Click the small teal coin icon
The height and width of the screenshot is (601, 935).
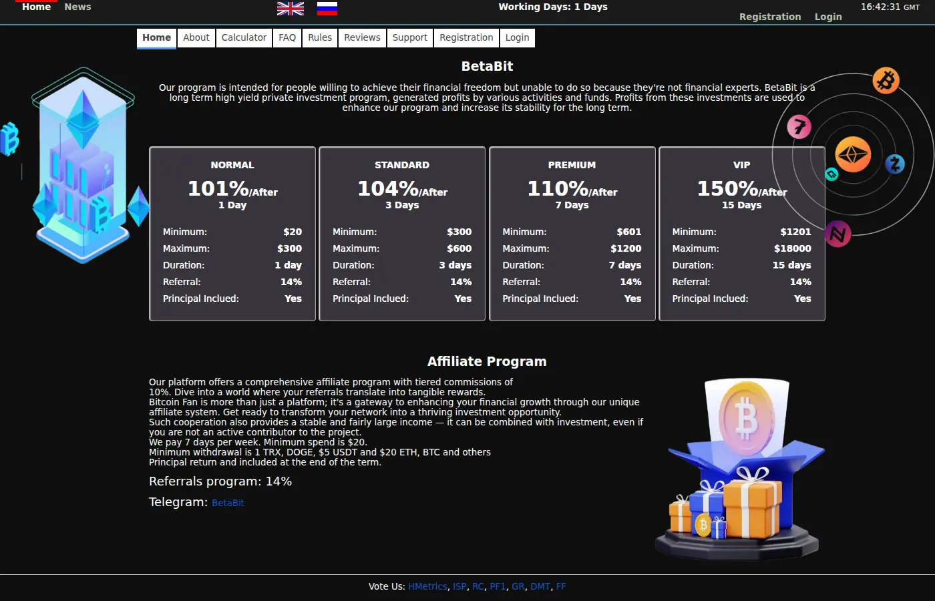point(831,174)
